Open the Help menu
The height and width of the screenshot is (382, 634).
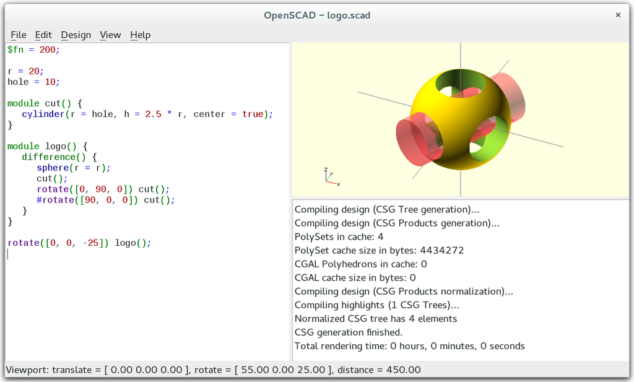click(140, 35)
